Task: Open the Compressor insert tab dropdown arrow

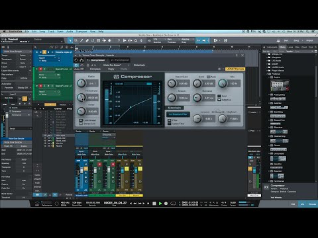Action: 107,60
